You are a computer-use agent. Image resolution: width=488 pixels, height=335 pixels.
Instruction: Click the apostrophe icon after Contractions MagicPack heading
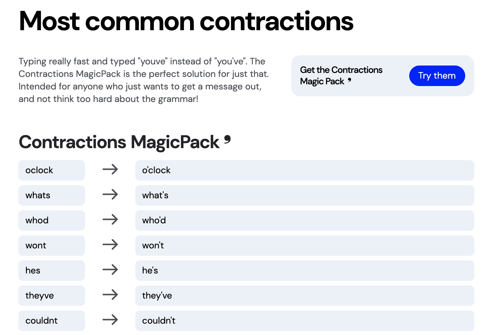point(227,140)
